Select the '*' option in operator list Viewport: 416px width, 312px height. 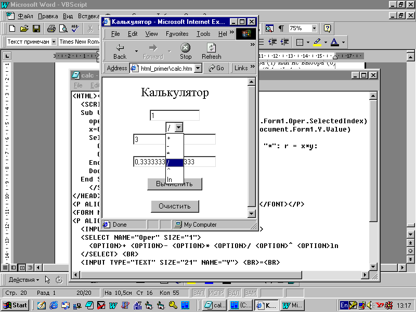(x=175, y=154)
